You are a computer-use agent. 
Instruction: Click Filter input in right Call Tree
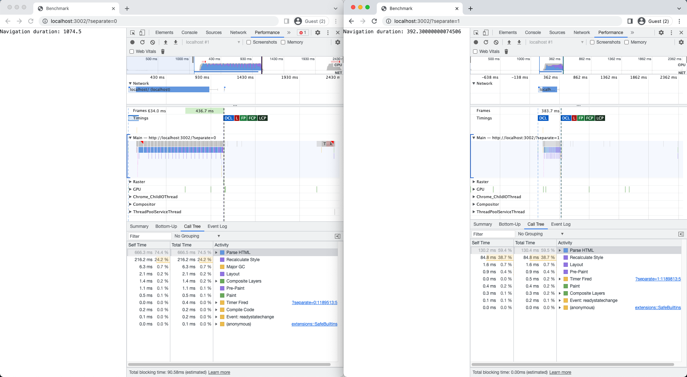[493, 234]
